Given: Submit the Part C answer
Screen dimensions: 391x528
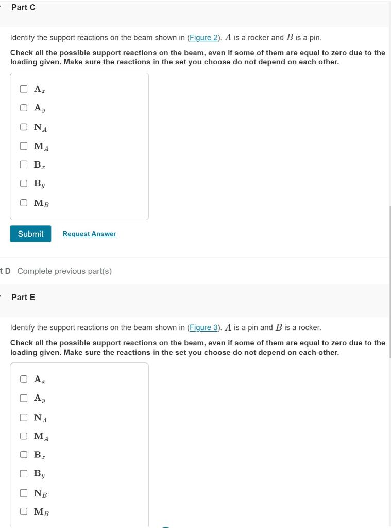Looking at the screenshot, I should pos(30,234).
